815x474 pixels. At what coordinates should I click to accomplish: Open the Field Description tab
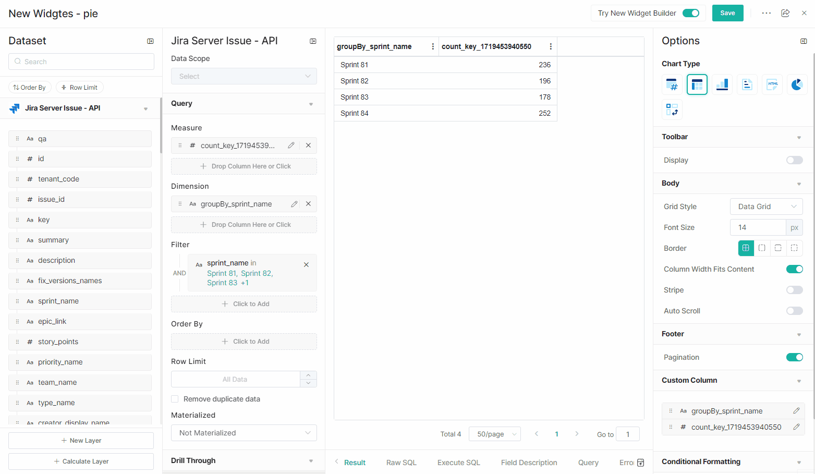tap(529, 463)
